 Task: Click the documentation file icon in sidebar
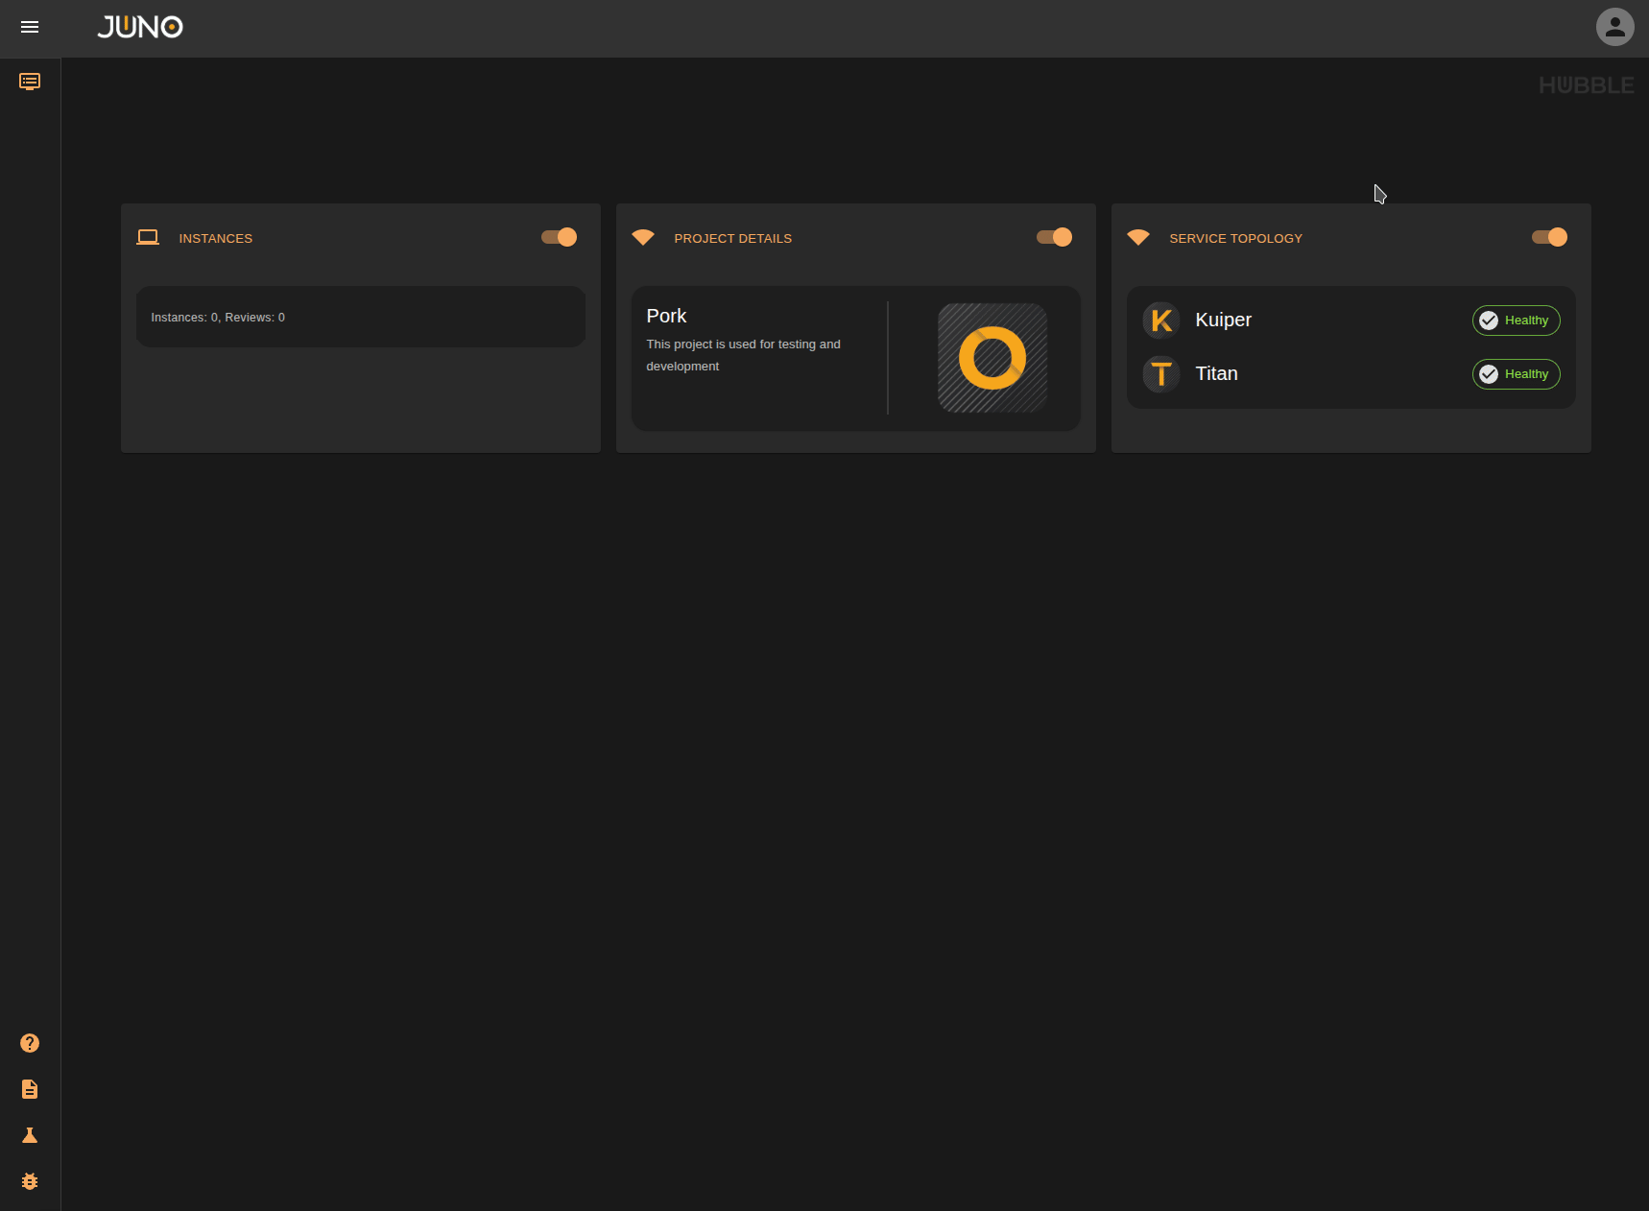click(x=30, y=1089)
